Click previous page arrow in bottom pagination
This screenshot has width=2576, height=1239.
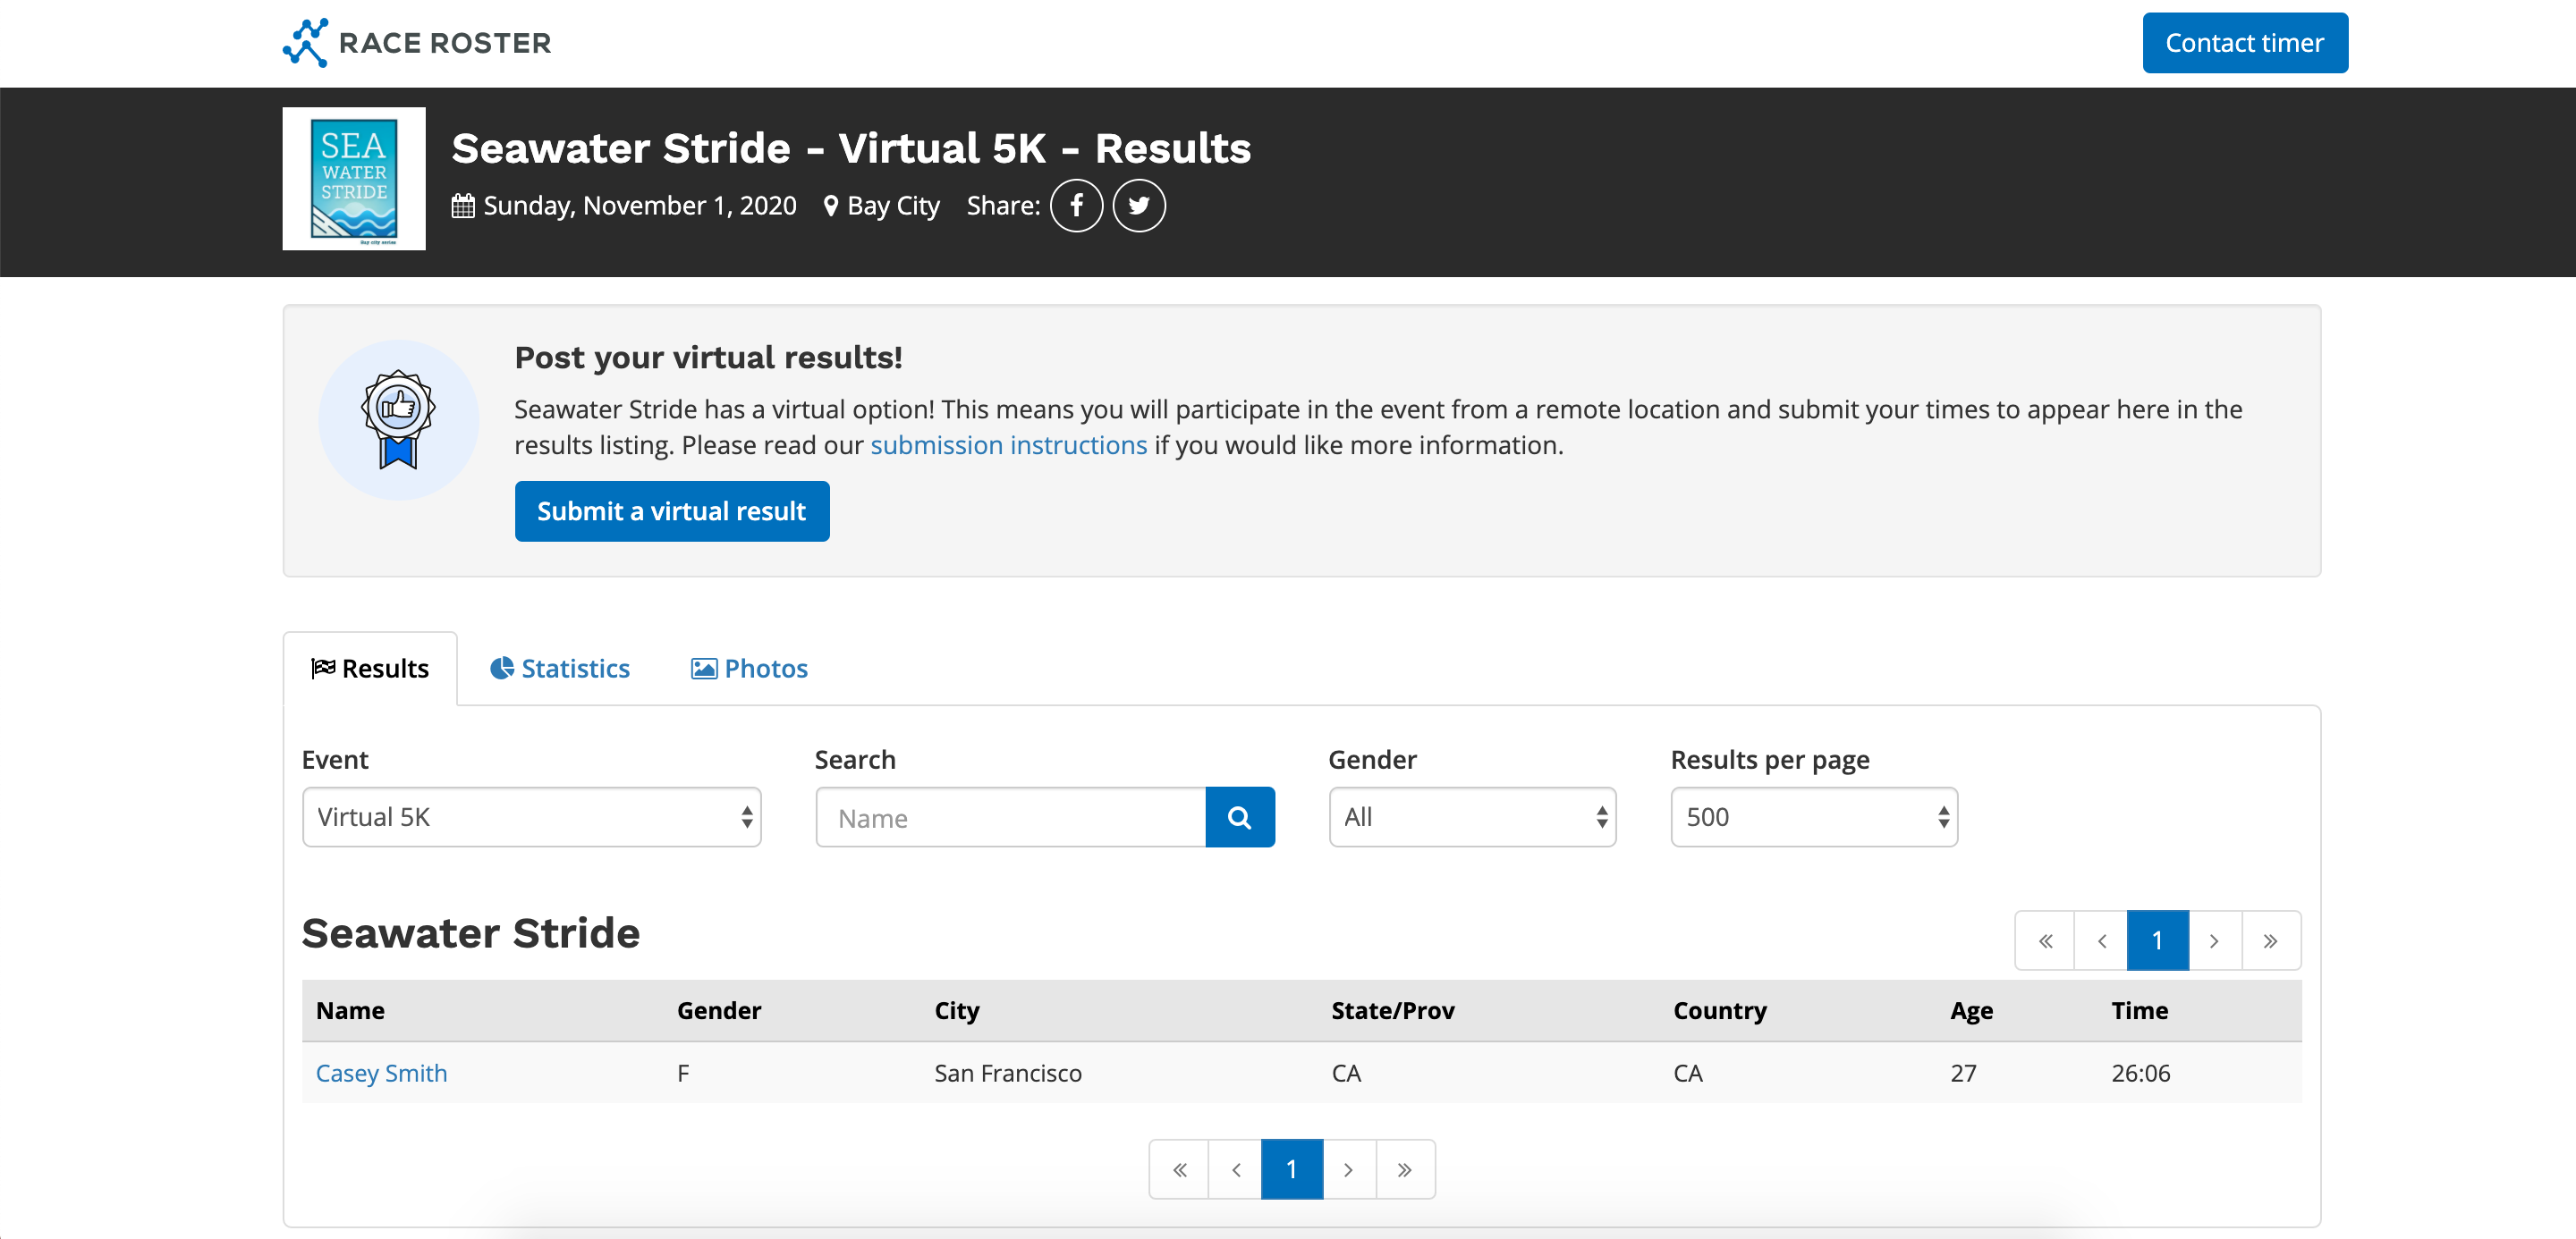click(1236, 1169)
